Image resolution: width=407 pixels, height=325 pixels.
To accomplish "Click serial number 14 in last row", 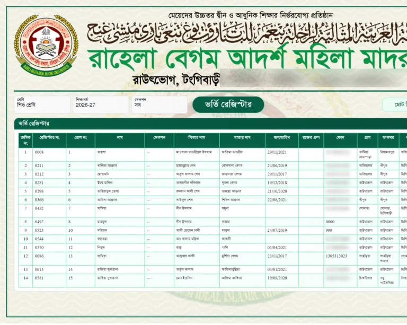I will [x=25, y=278].
